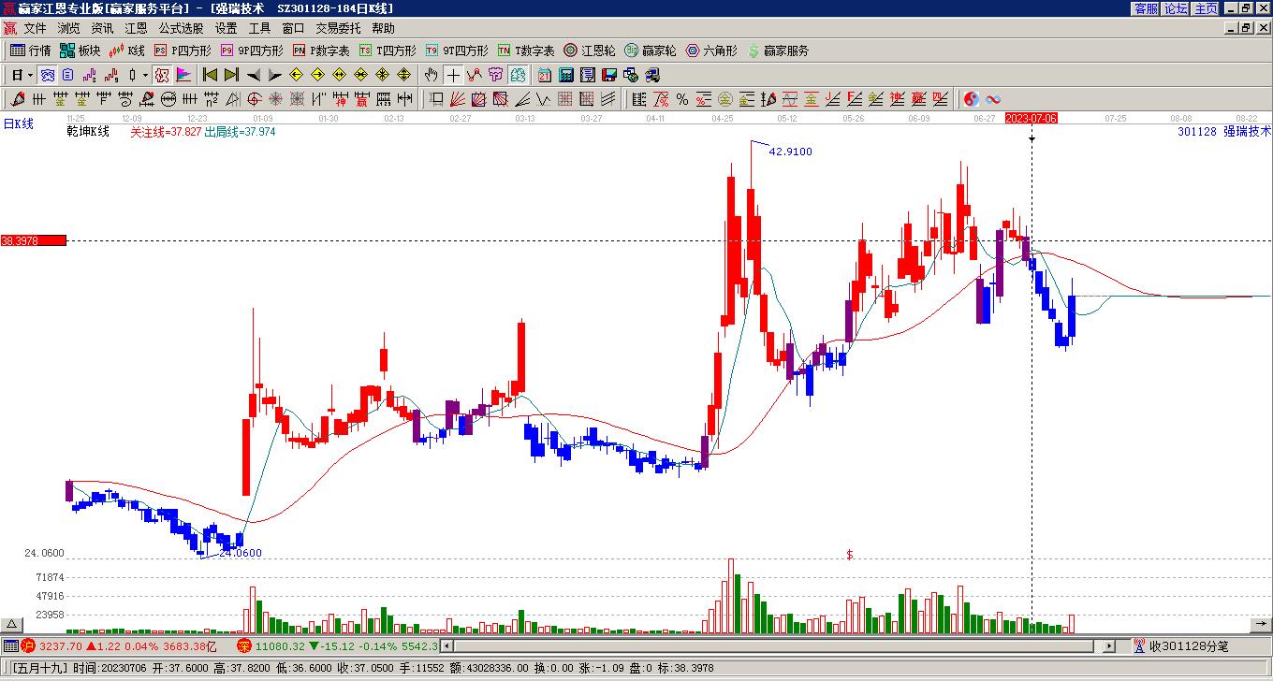The image size is (1273, 681).
Task: Click the red-blue yin-yang icon
Action: [972, 99]
